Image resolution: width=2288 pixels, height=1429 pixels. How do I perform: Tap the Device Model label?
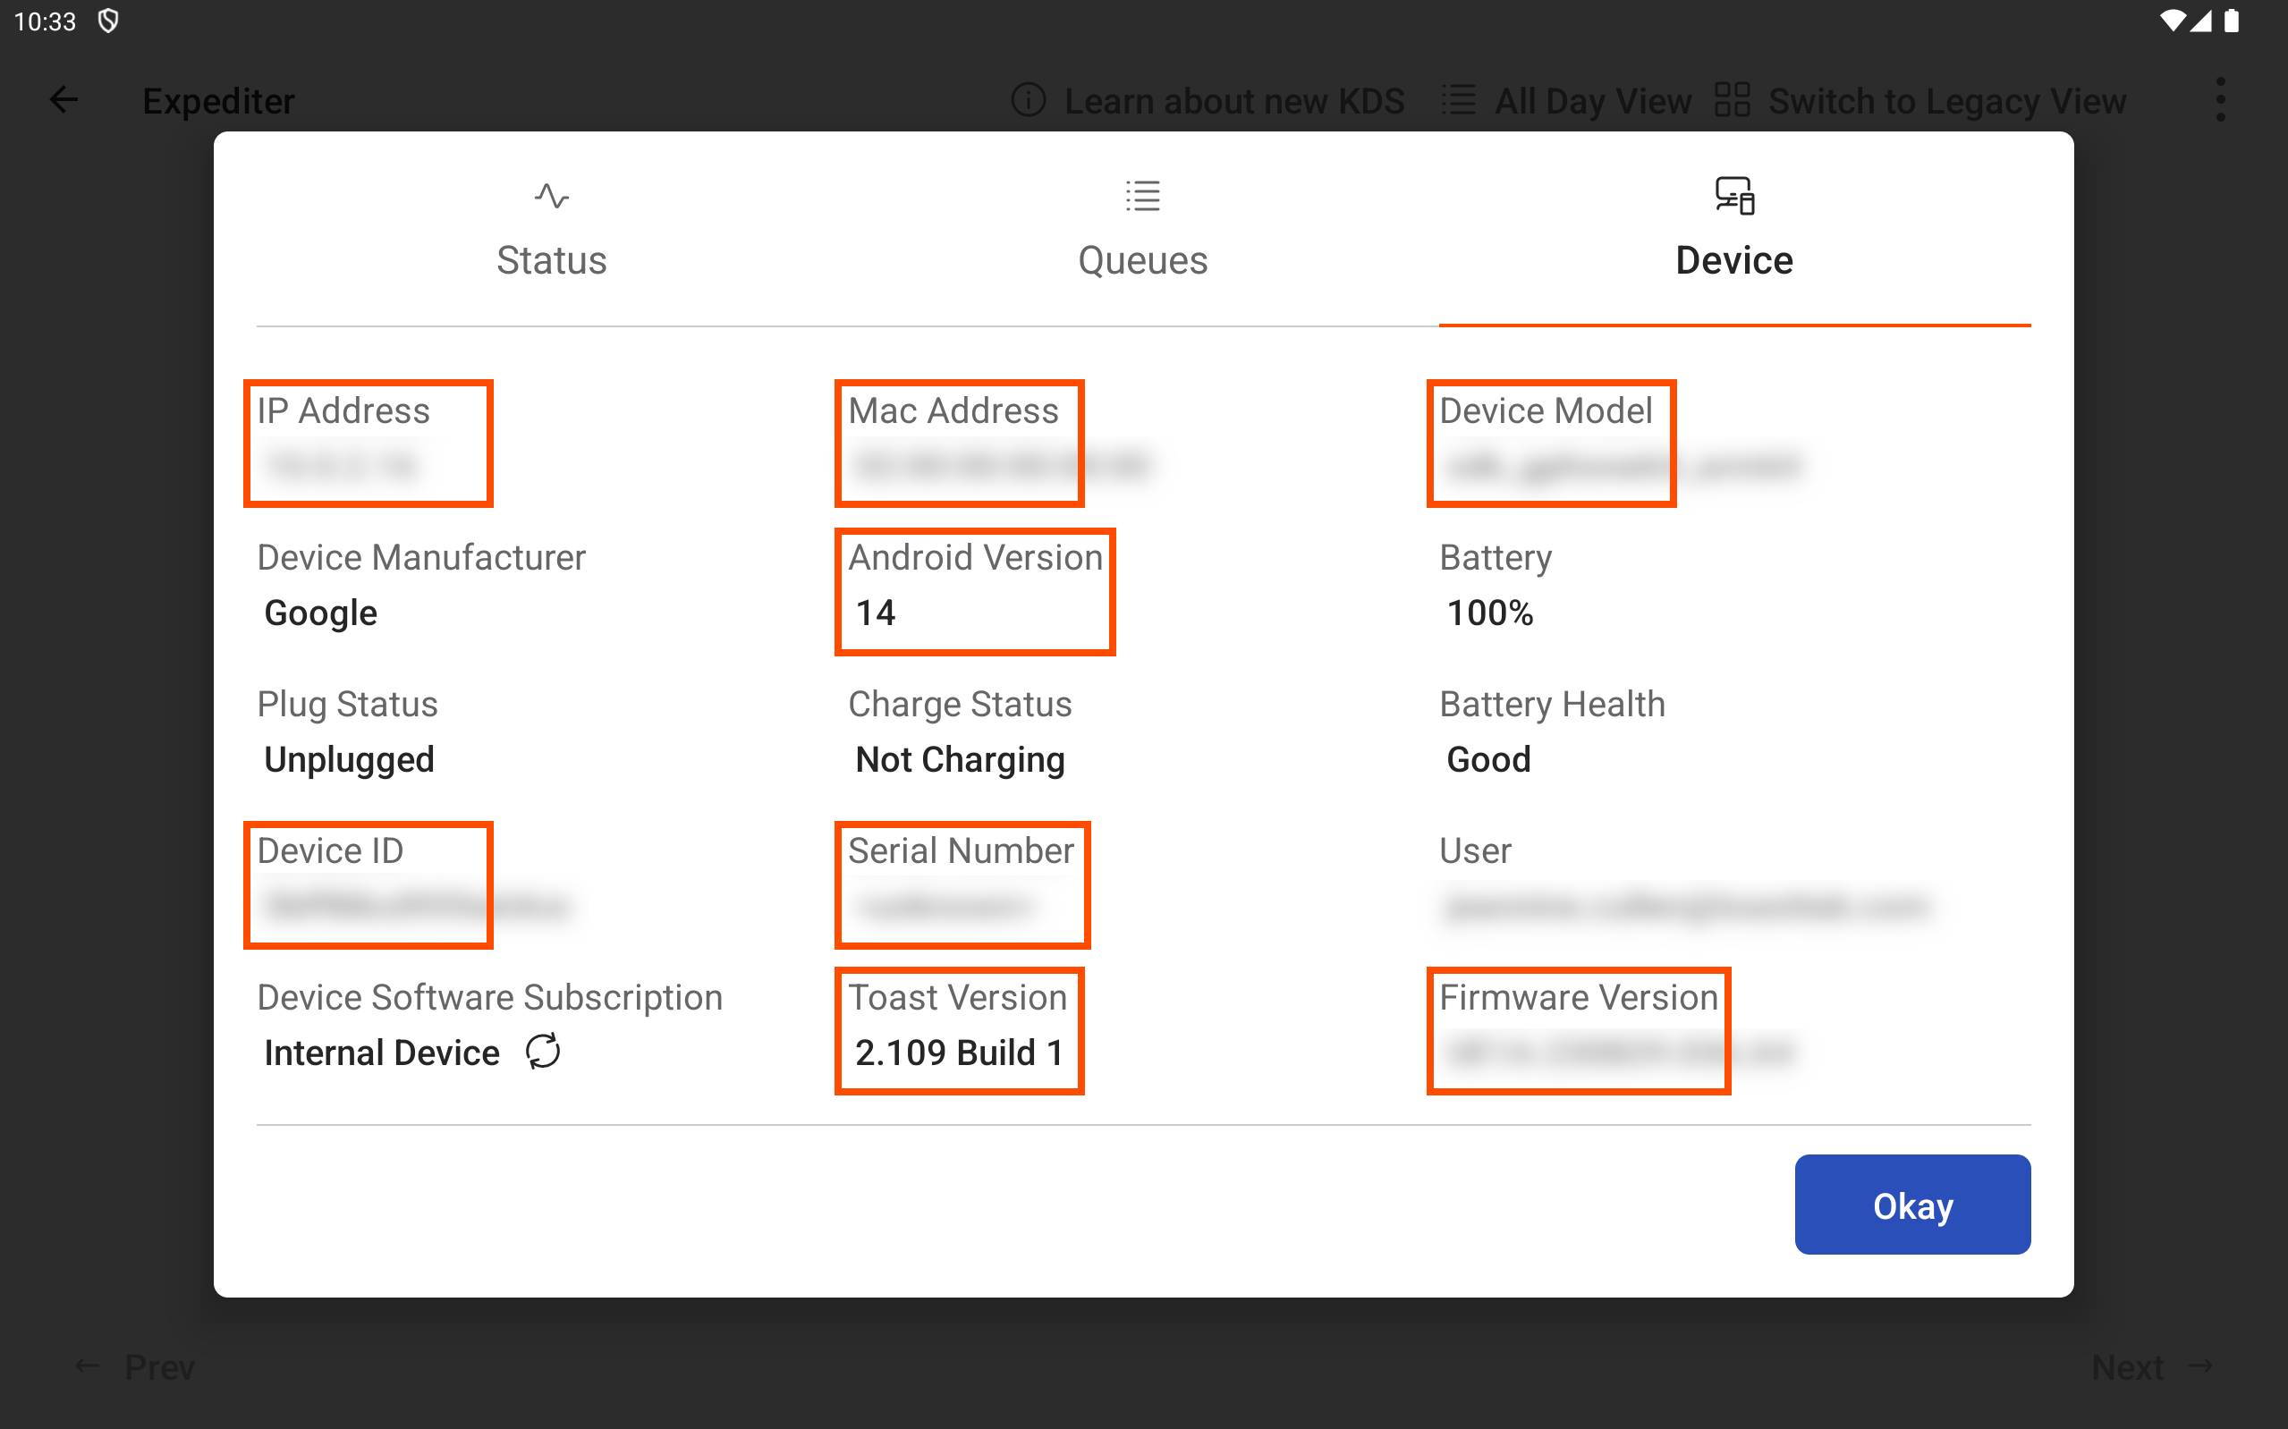[1546, 410]
